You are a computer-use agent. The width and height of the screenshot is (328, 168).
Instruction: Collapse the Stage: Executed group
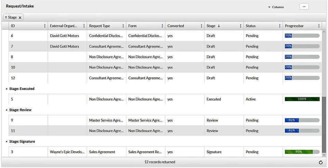(6, 89)
